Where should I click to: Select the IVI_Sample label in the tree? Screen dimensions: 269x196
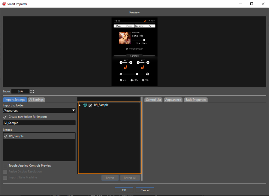[101, 105]
